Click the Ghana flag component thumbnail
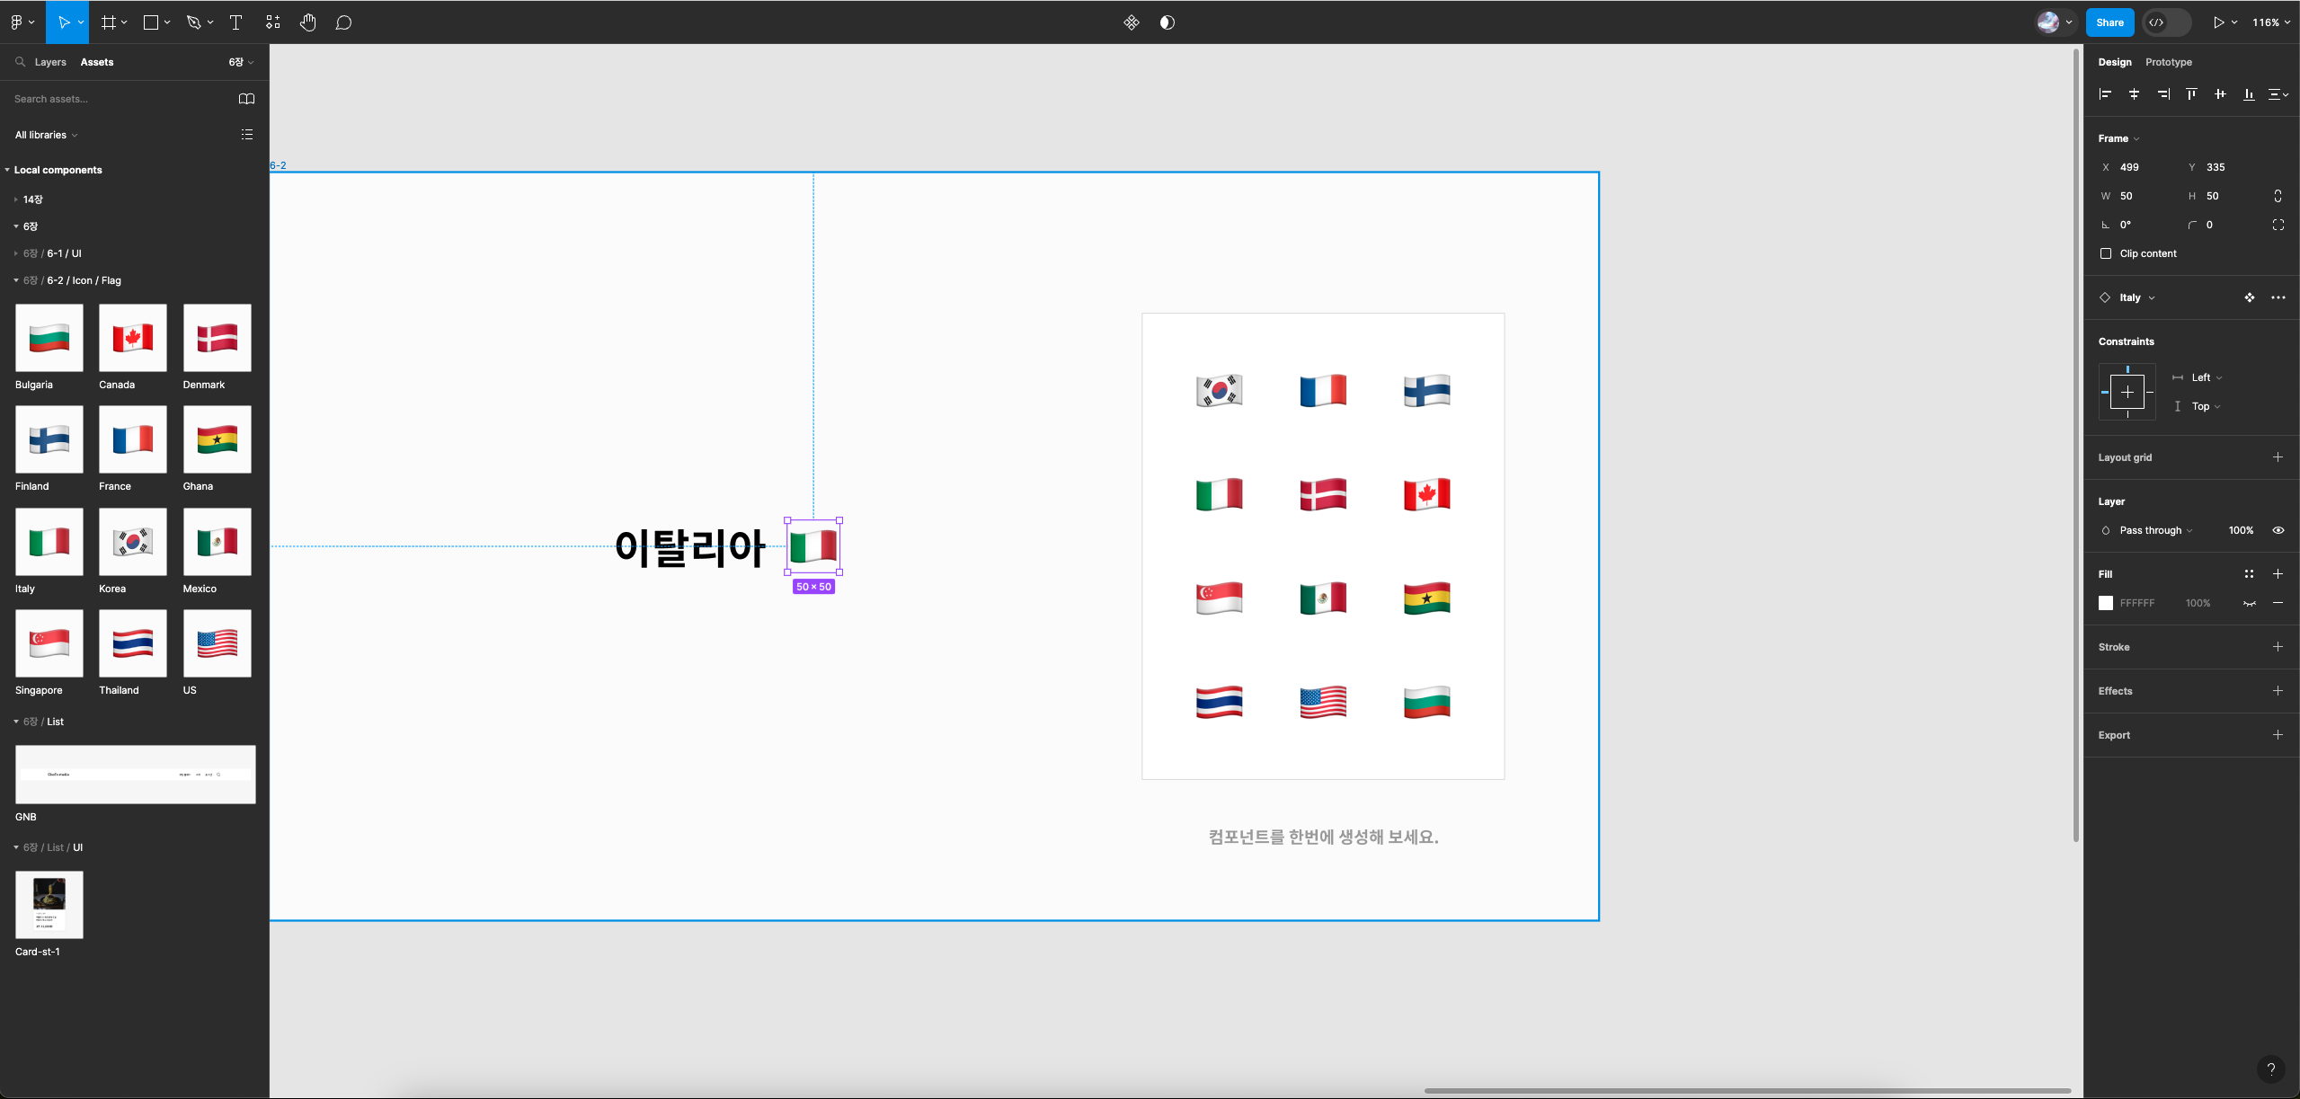 tap(217, 439)
